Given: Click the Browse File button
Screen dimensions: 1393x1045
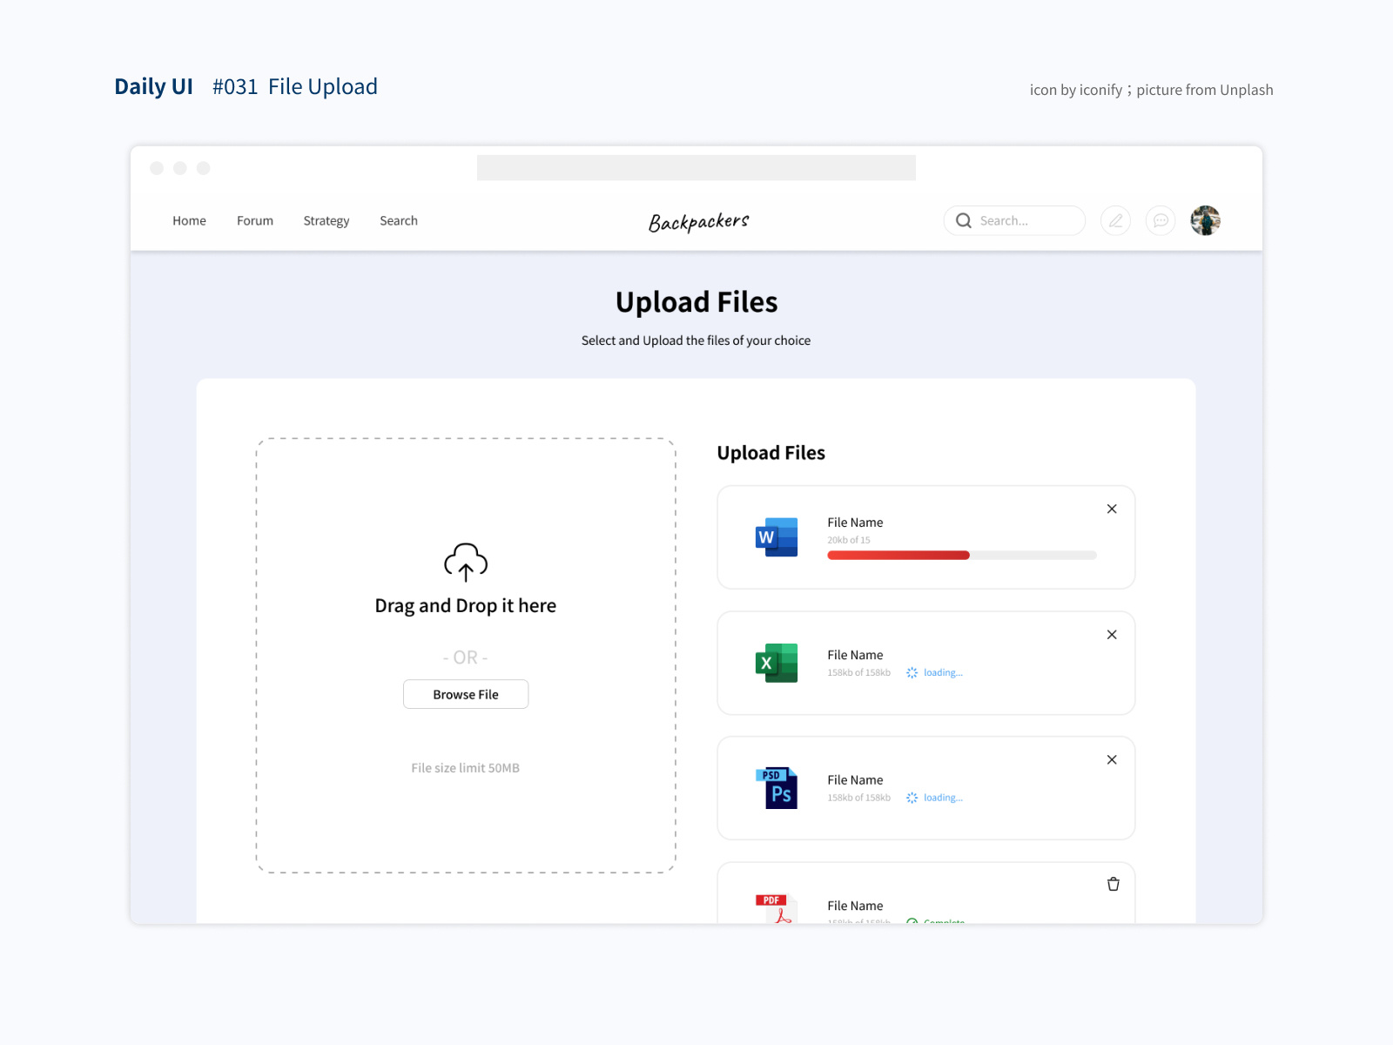Looking at the screenshot, I should click(x=465, y=694).
